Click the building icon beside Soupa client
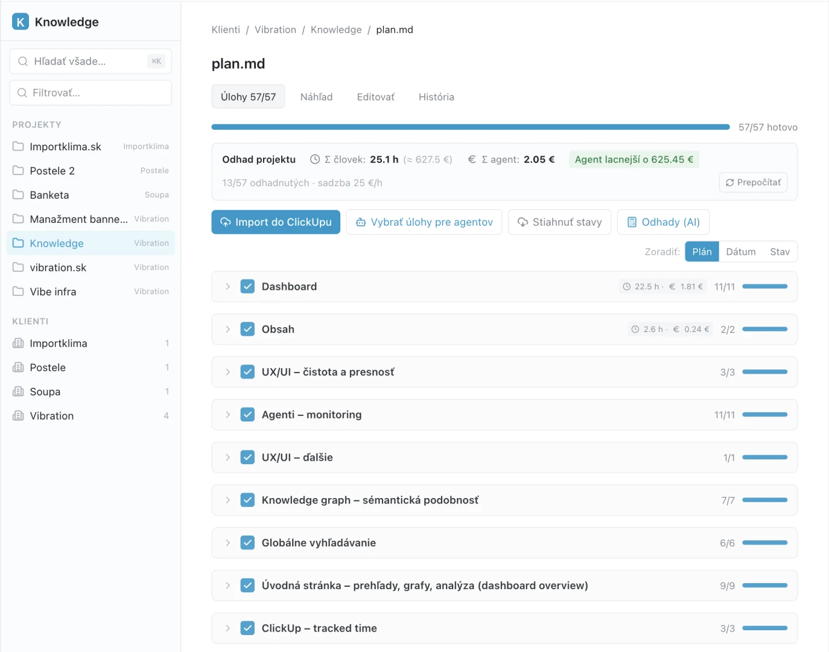 (18, 391)
